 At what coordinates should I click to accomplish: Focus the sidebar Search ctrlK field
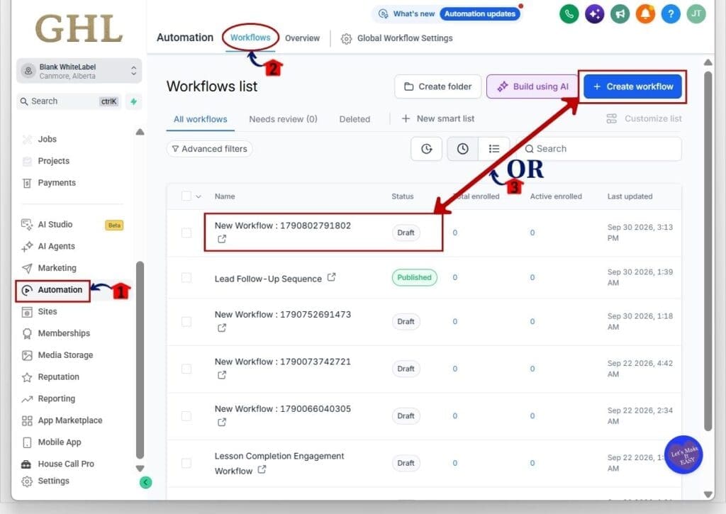pos(69,101)
